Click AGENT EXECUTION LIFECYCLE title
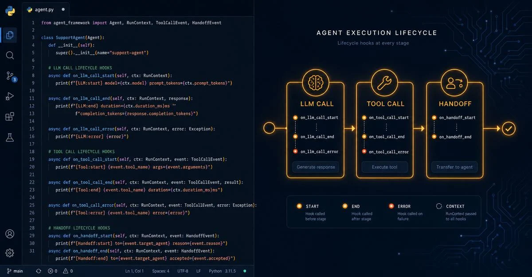Screen dimensions: 532x277 [376, 33]
